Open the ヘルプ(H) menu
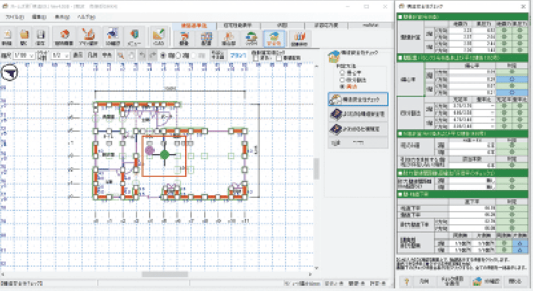 (85, 16)
